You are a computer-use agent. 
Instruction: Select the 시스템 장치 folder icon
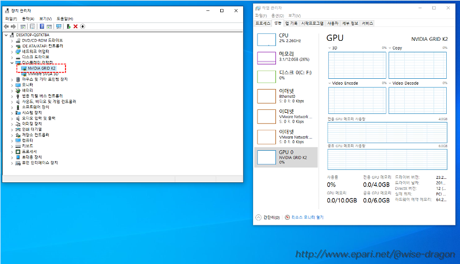[18, 113]
